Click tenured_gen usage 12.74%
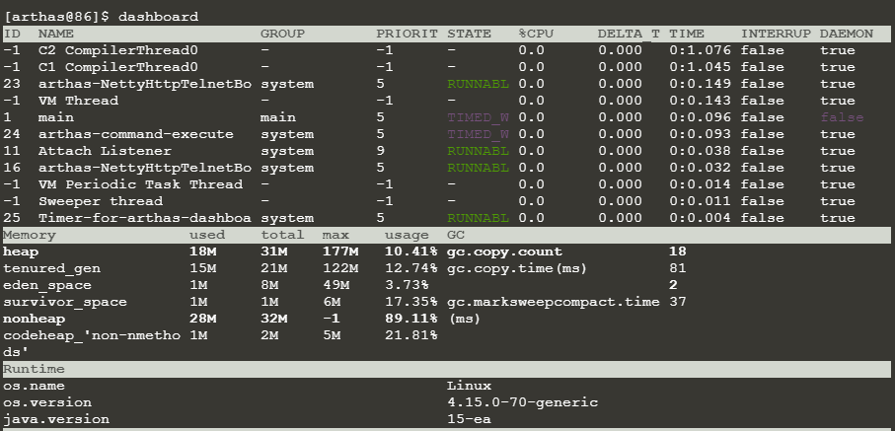The image size is (895, 431). click(410, 268)
